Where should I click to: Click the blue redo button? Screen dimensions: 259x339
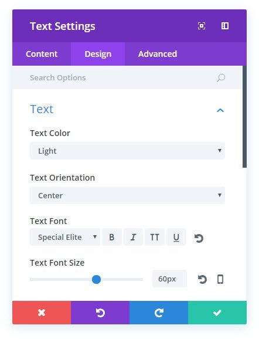pos(159,313)
